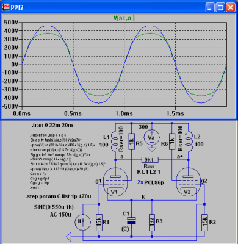The height and width of the screenshot is (244, 238).
Task: Click the 15k R1 resistor
Action: coord(99,223)
